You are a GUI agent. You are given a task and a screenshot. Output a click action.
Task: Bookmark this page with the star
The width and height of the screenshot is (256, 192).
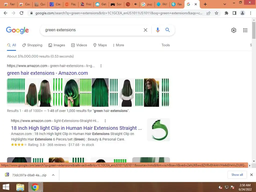coord(216,13)
